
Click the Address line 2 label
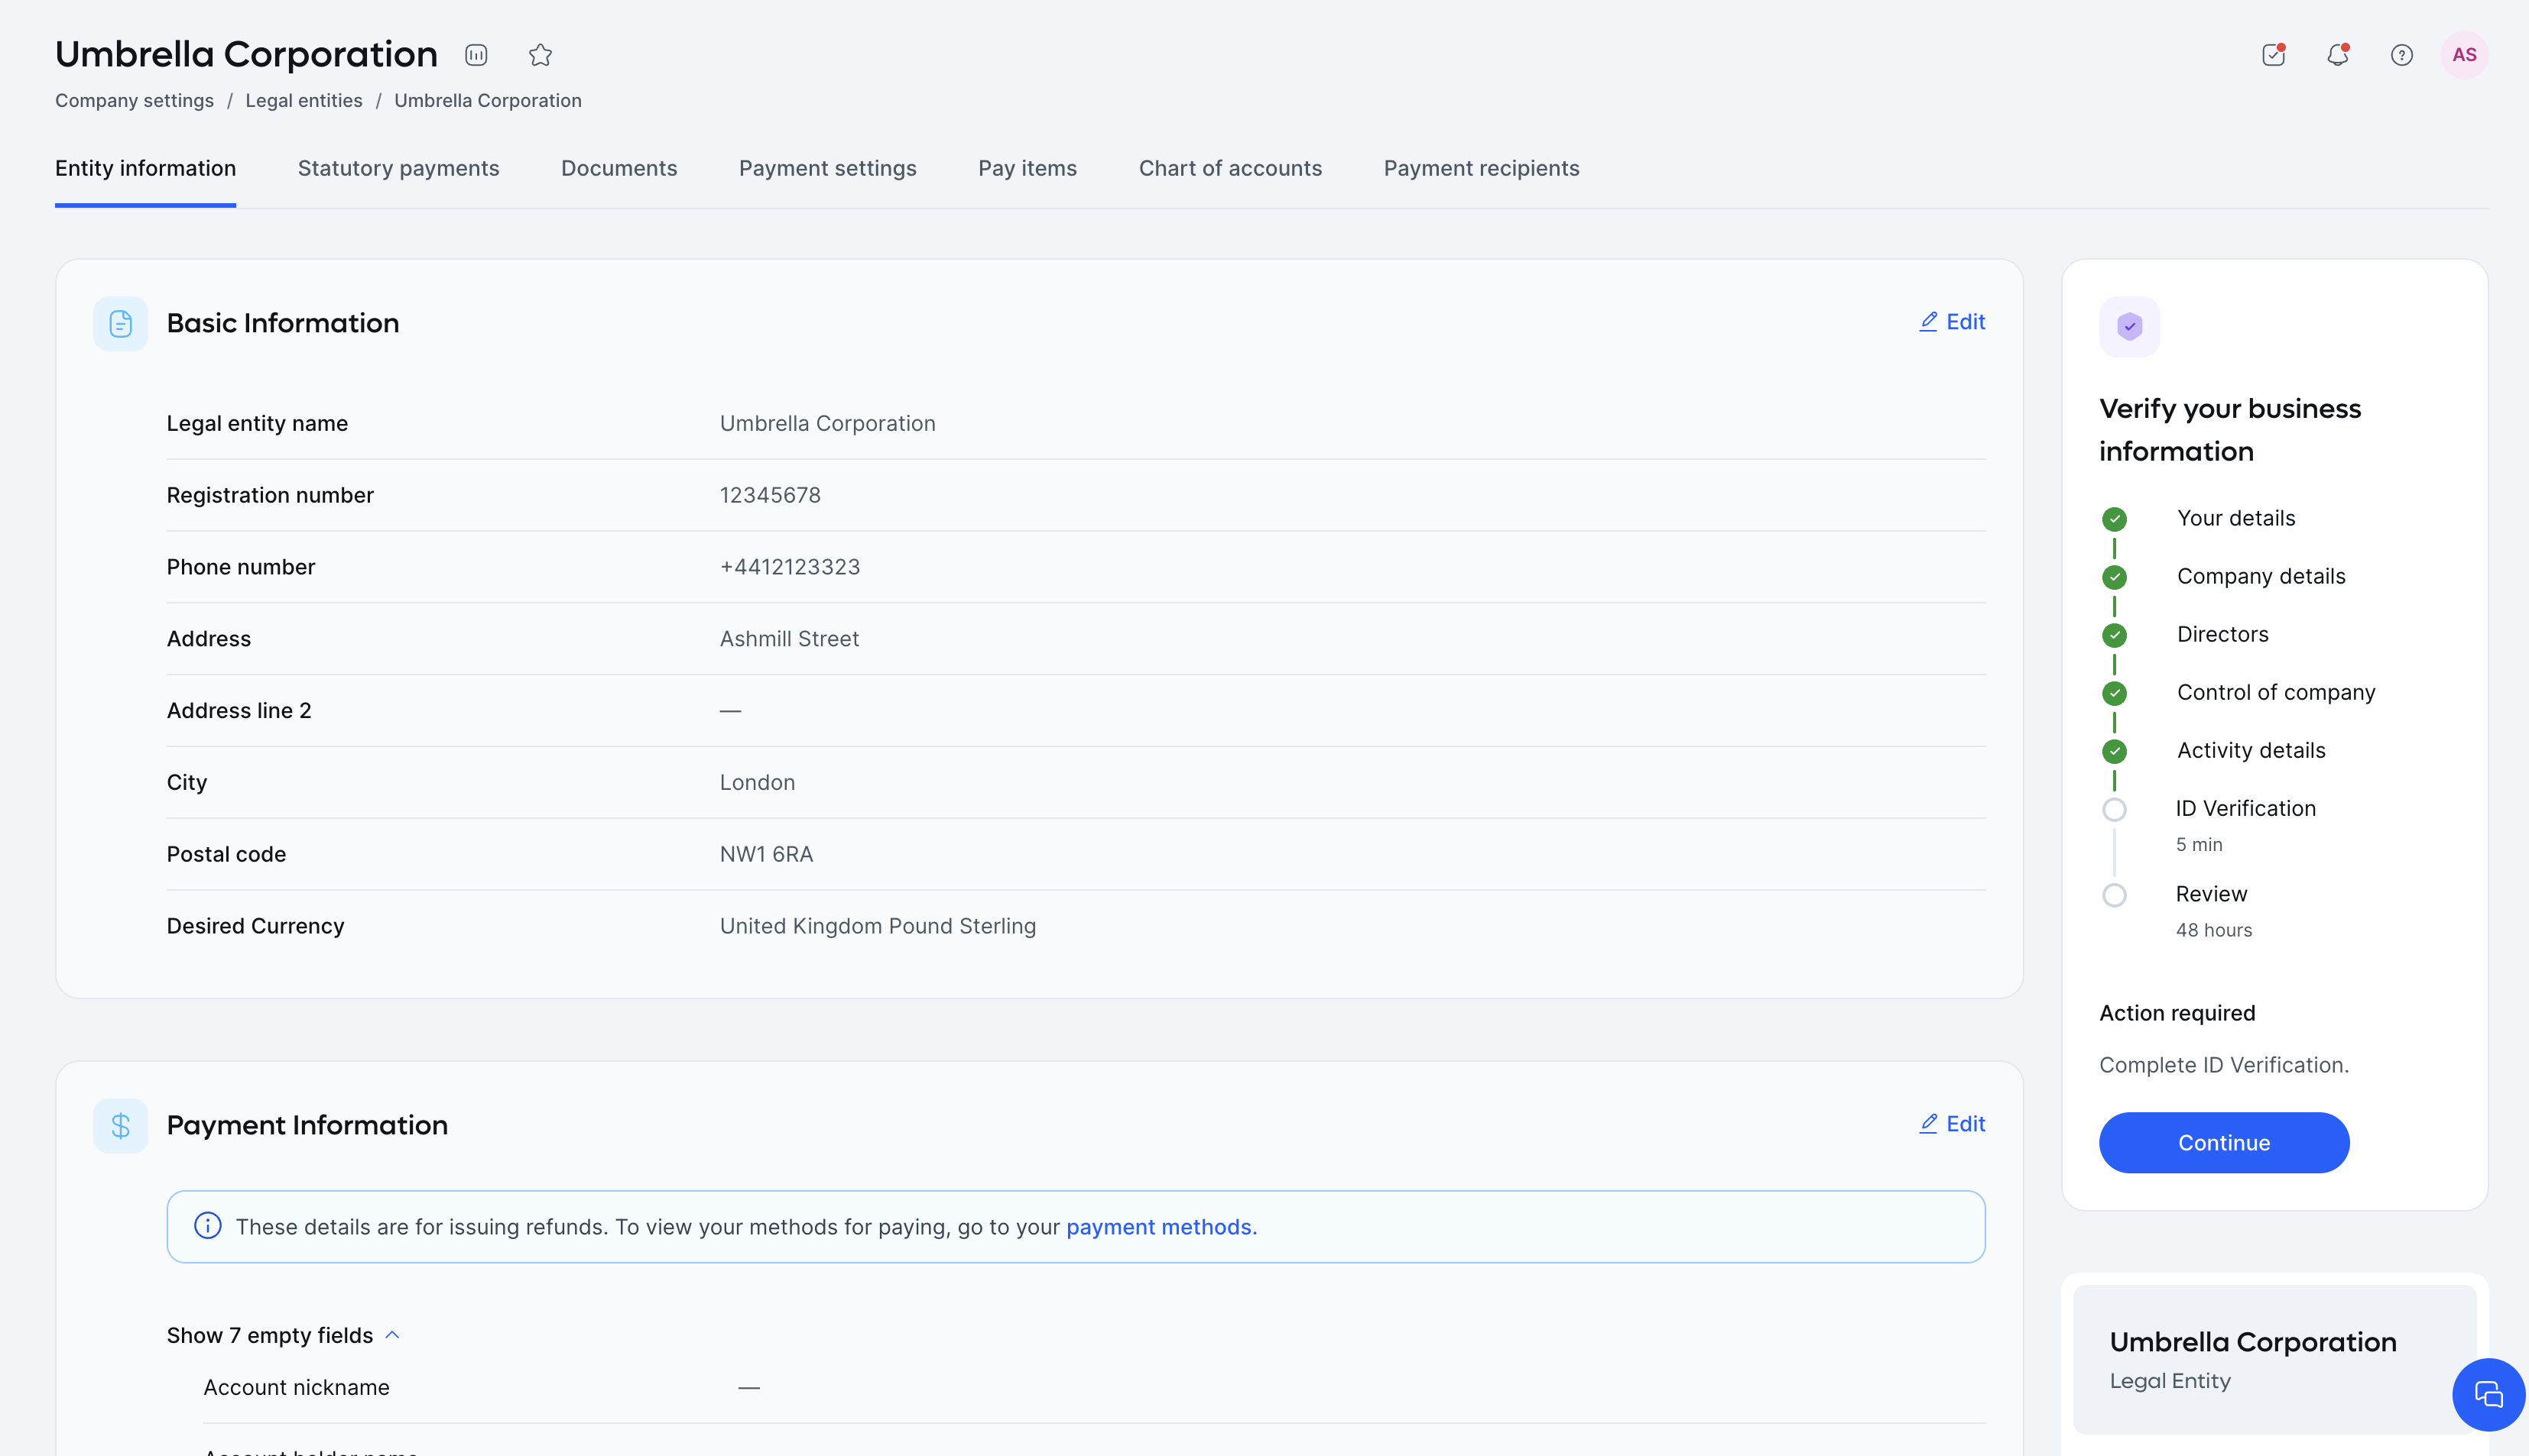pyautogui.click(x=239, y=710)
